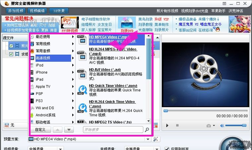Screen dimensions: 252x150
Task: Open the 视频编辑 editor button
Action: tap(37, 11)
